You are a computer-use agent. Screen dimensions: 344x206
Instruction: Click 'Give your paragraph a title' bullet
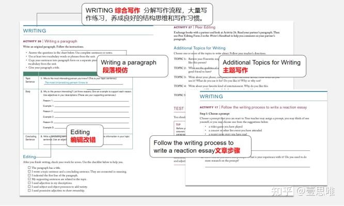(x=44, y=68)
